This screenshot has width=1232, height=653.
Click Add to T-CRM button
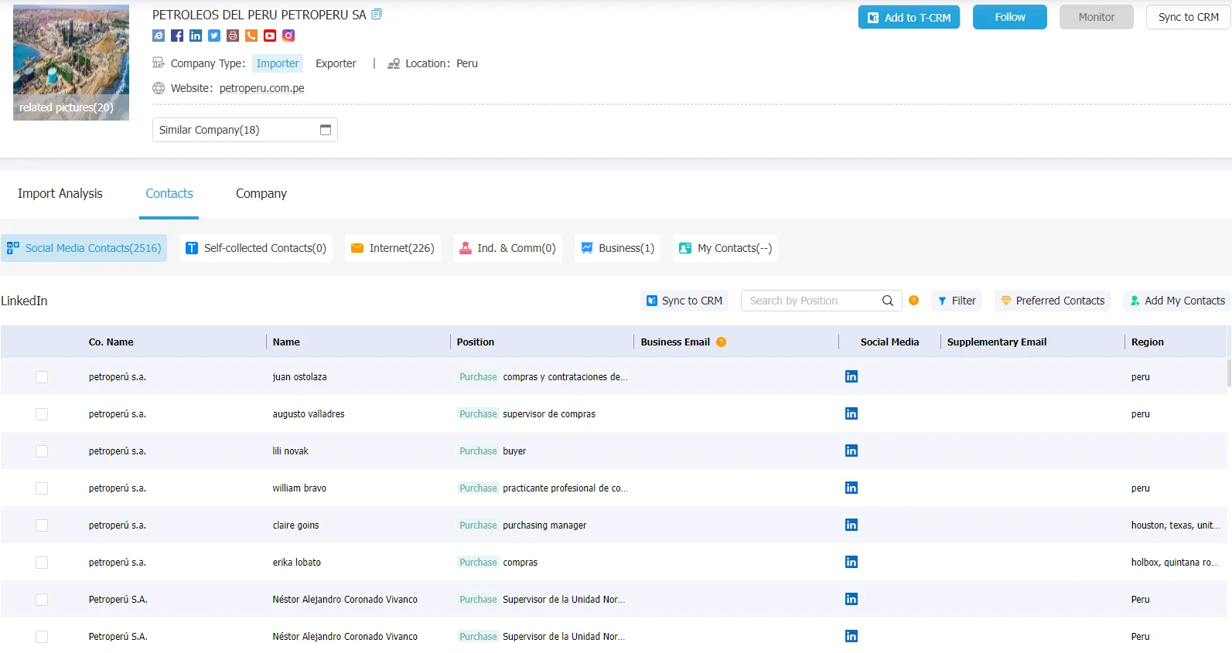(x=909, y=17)
